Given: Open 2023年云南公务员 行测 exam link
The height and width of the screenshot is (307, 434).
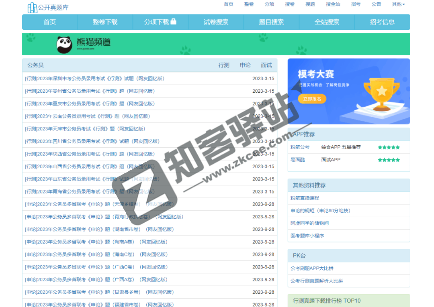Looking at the screenshot, I should (87, 116).
